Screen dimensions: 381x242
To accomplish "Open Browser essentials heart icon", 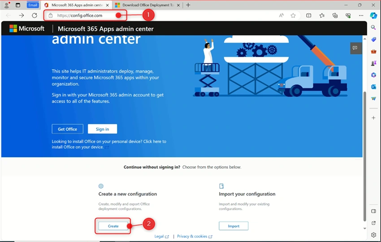I will coord(348,16).
